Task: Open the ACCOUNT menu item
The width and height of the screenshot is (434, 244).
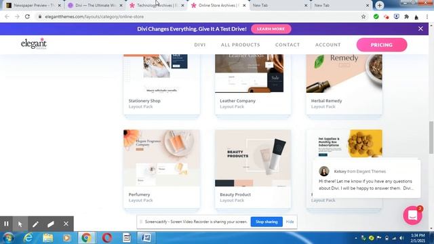Action: [x=328, y=45]
